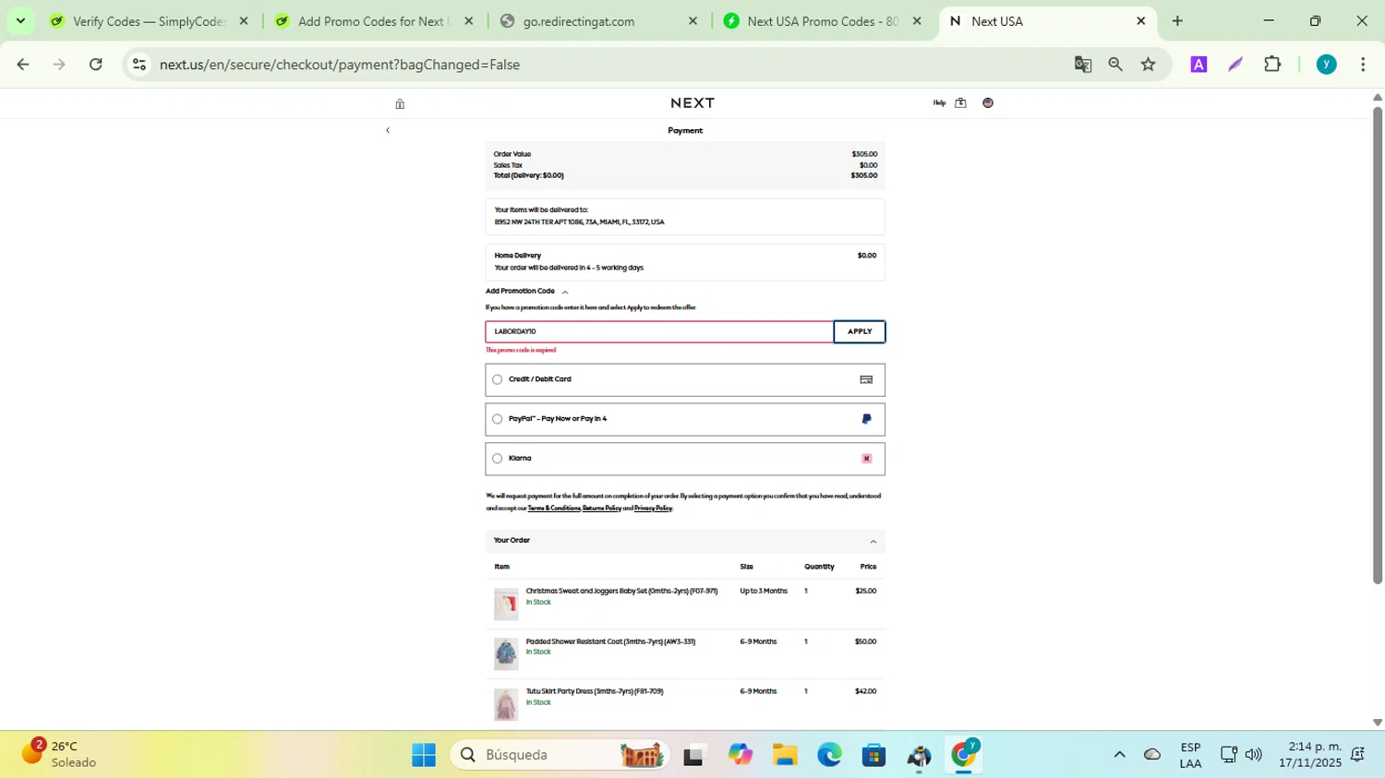Open the purple A extension icon
Image resolution: width=1385 pixels, height=778 pixels.
pos(1198,65)
